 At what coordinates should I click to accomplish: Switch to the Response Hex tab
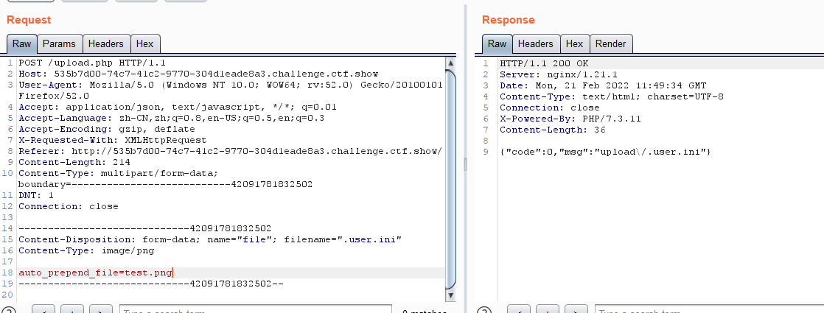[x=574, y=43]
